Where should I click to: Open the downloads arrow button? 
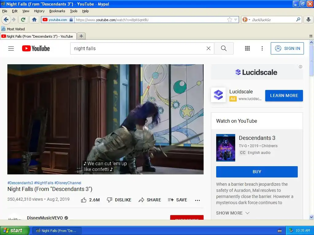[x=308, y=20]
